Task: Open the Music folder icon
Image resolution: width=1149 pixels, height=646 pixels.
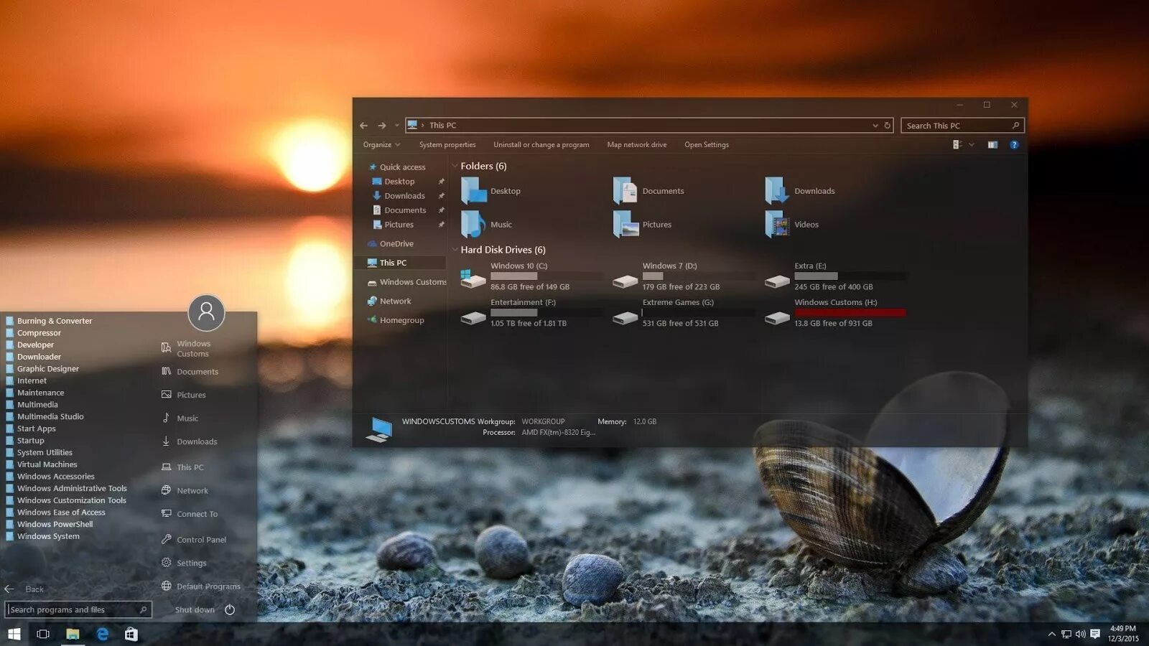Action: (x=474, y=225)
